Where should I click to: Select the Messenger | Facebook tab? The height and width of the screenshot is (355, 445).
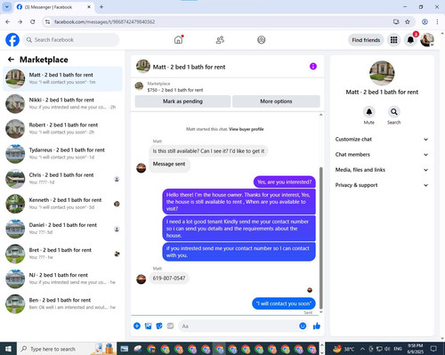[54, 7]
